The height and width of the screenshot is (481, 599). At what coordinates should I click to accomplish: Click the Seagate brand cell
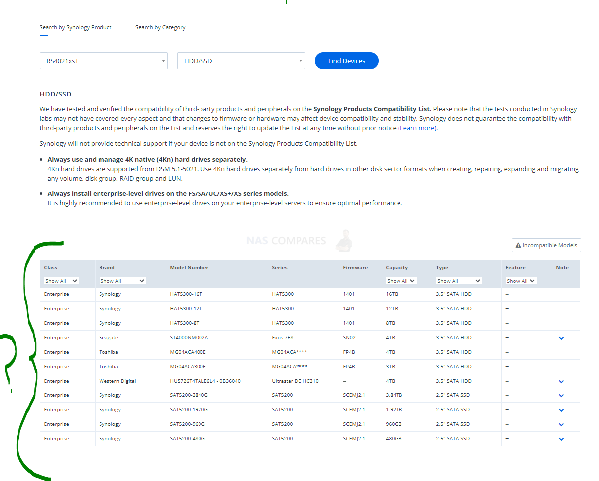tap(109, 338)
